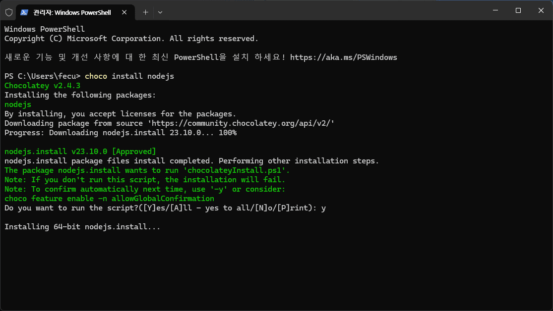Open a new terminal tab with plus
The height and width of the screenshot is (311, 553).
[145, 12]
